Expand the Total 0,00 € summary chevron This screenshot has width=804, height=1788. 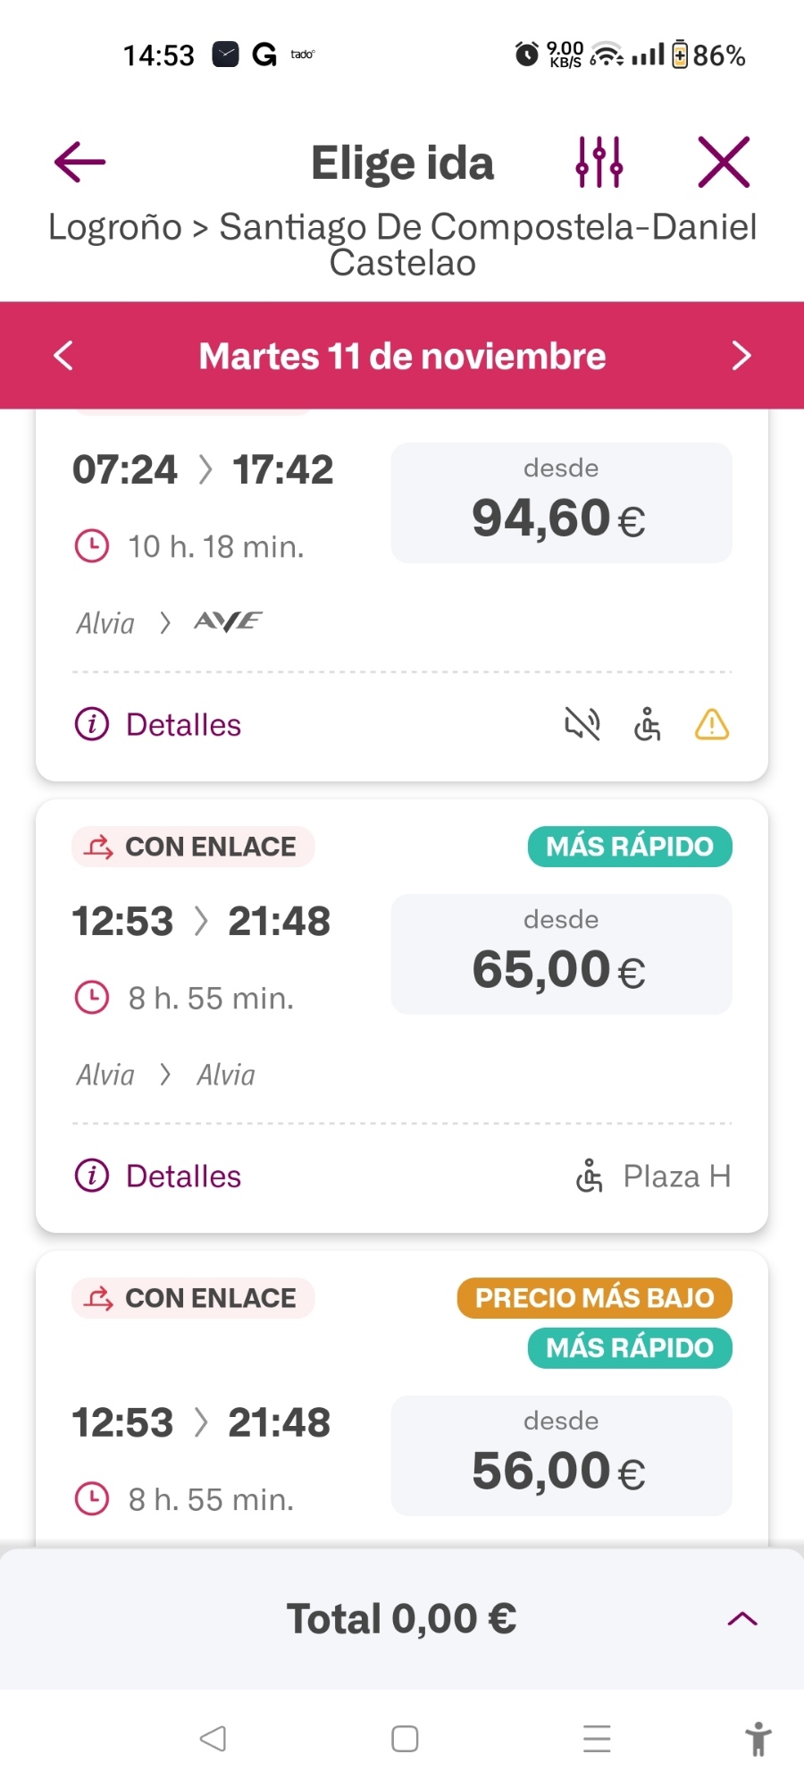[742, 1619]
